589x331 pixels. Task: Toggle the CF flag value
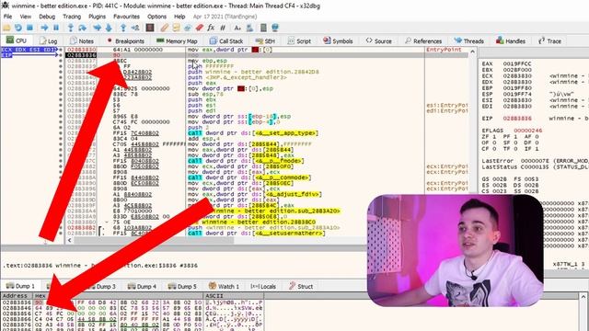[493, 149]
